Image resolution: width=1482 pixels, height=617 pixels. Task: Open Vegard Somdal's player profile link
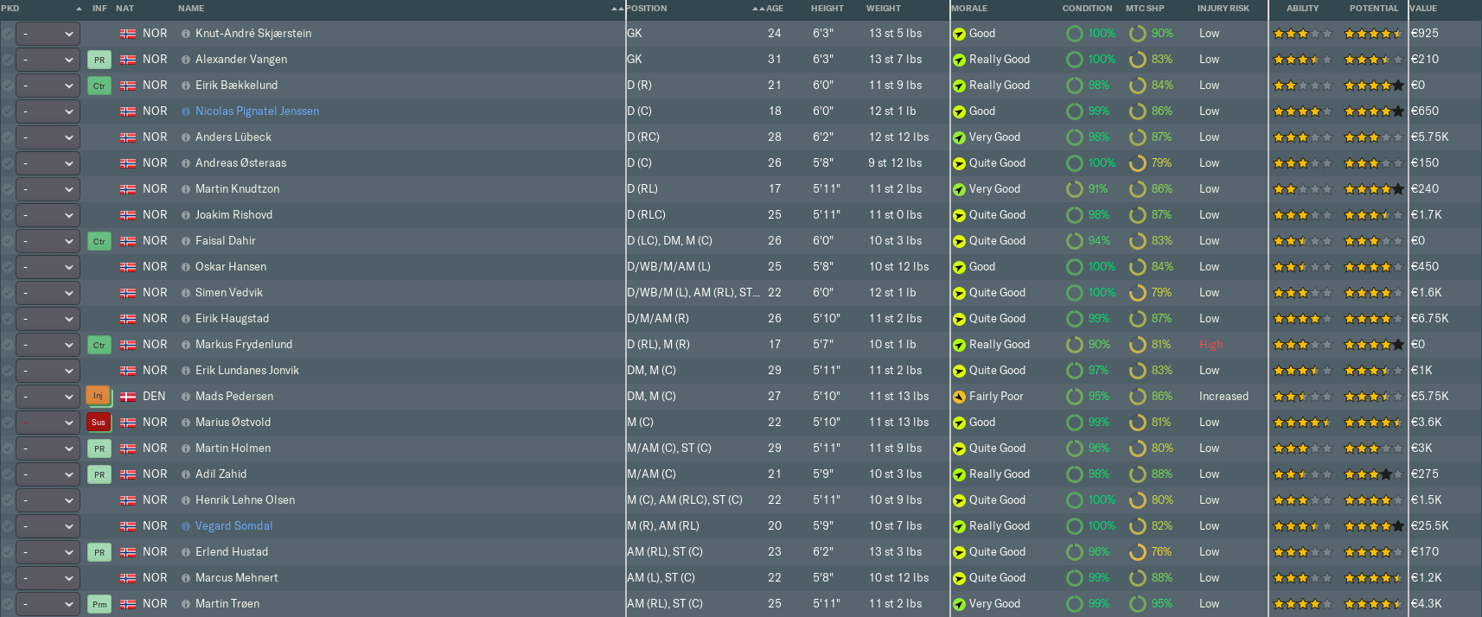[x=233, y=526]
